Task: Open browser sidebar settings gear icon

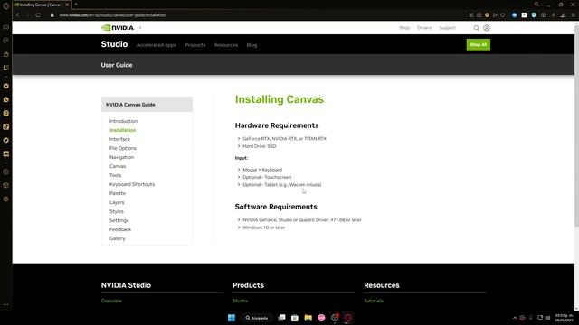Action: pos(6,199)
